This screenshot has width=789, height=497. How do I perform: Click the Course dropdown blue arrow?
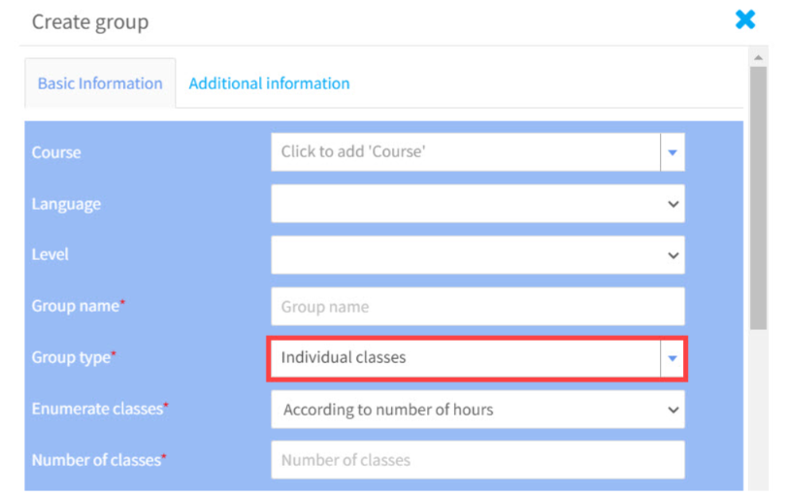[x=673, y=152]
